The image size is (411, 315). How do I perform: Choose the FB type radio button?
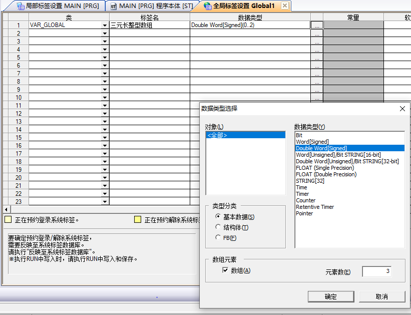coord(218,237)
